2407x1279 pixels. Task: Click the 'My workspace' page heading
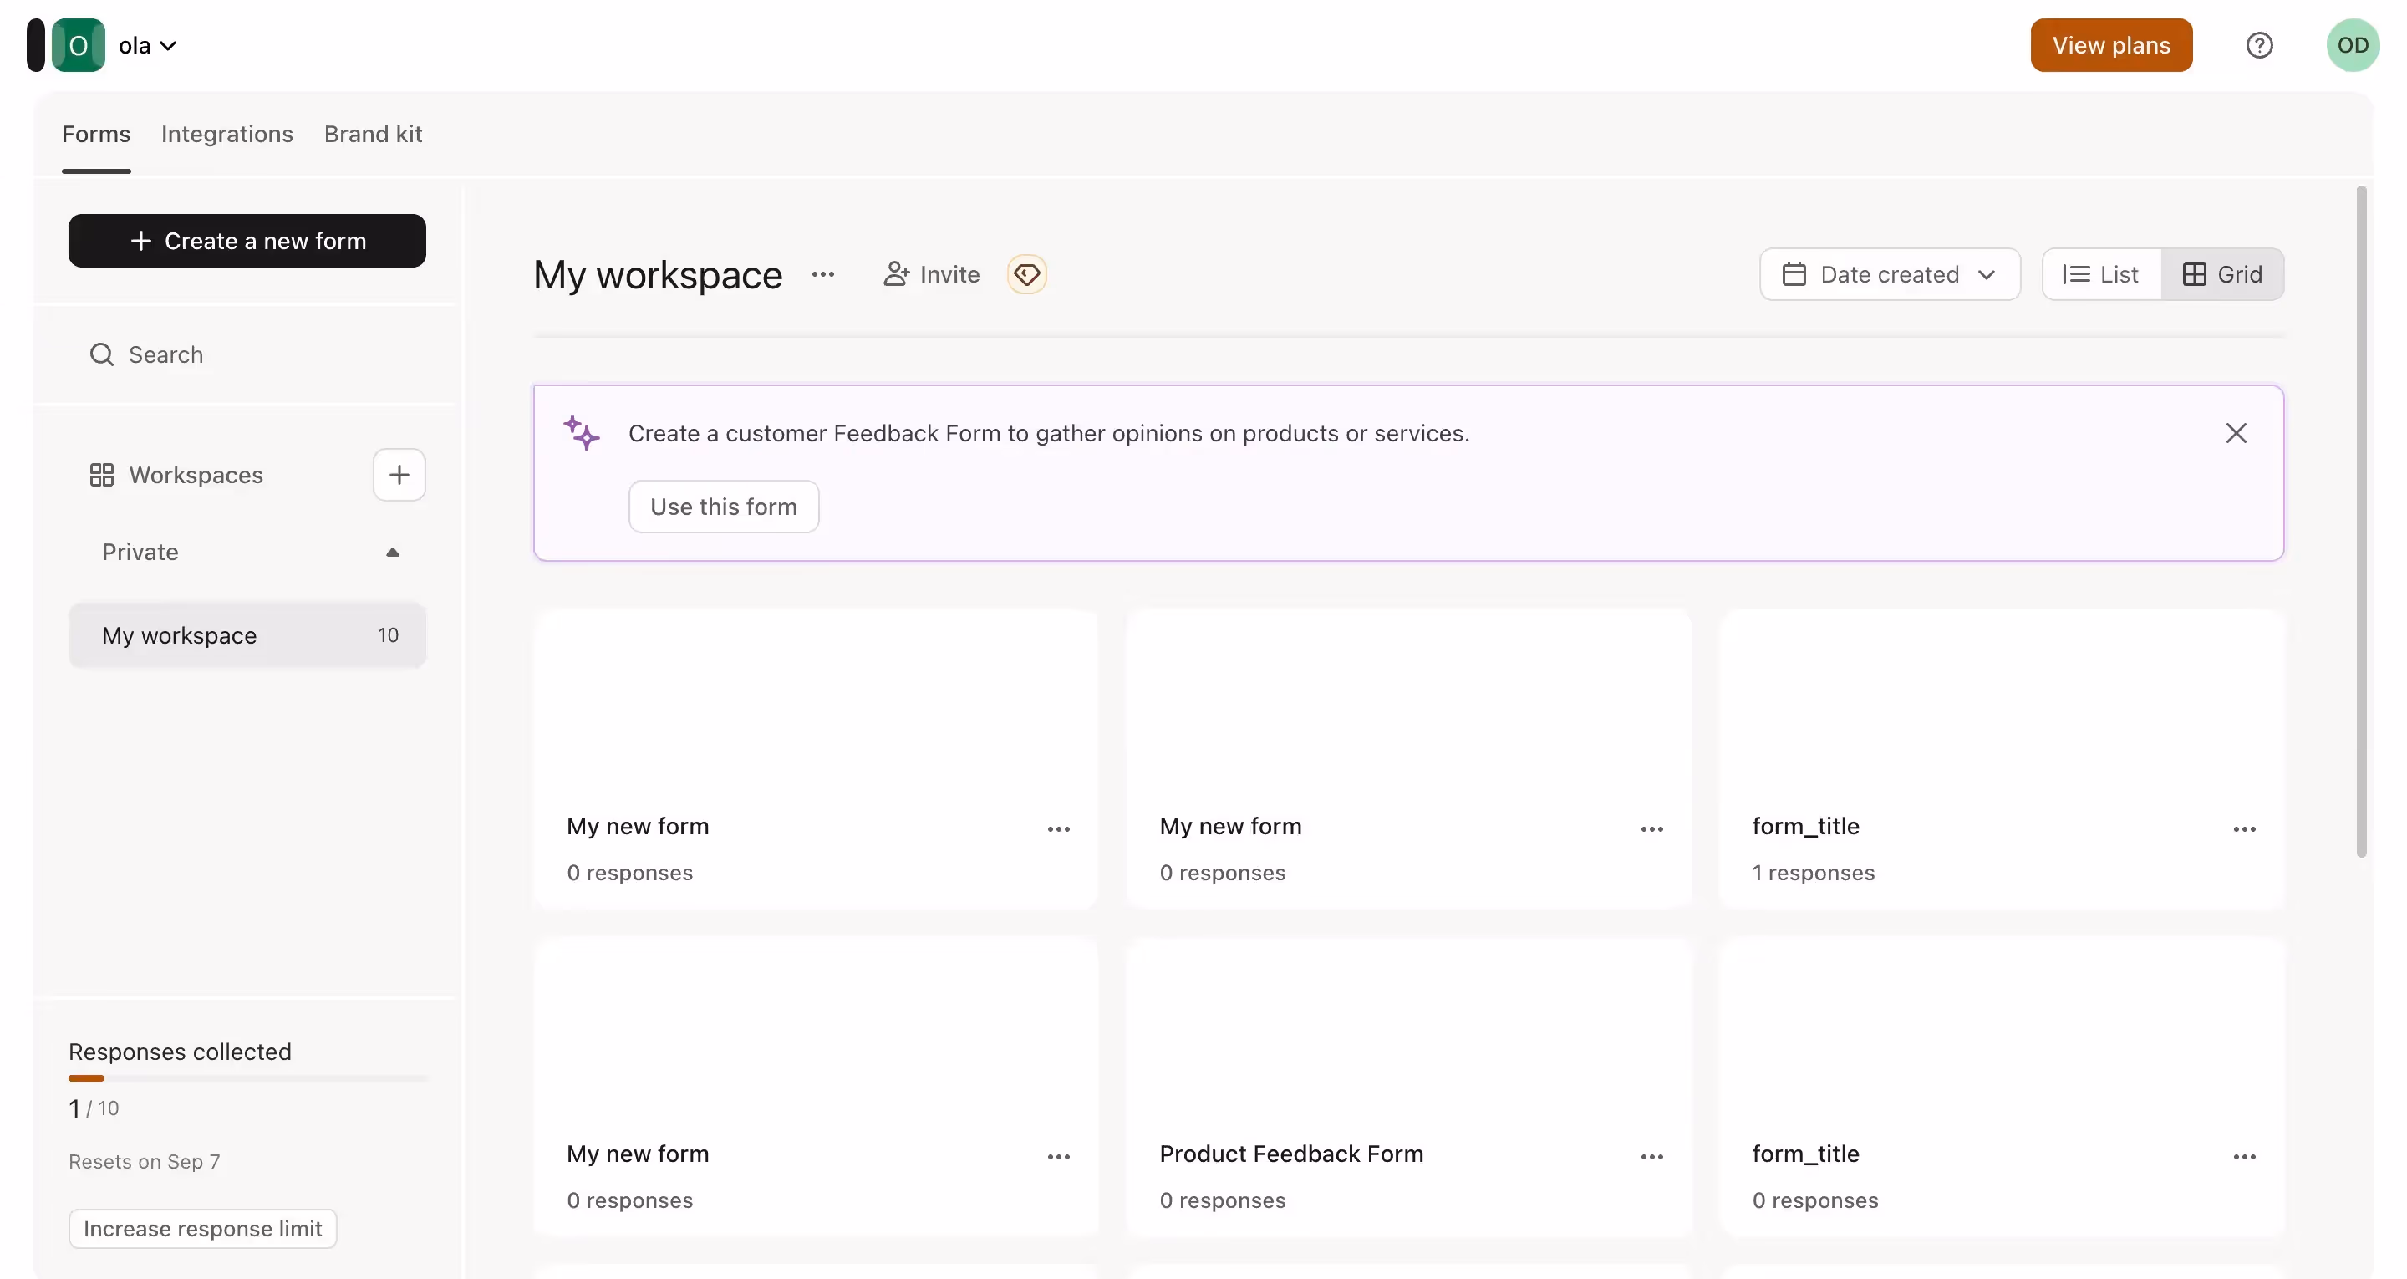pyautogui.click(x=658, y=274)
